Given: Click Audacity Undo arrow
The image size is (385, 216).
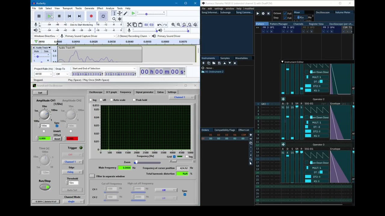Looking at the screenshot, I should point(159,25).
